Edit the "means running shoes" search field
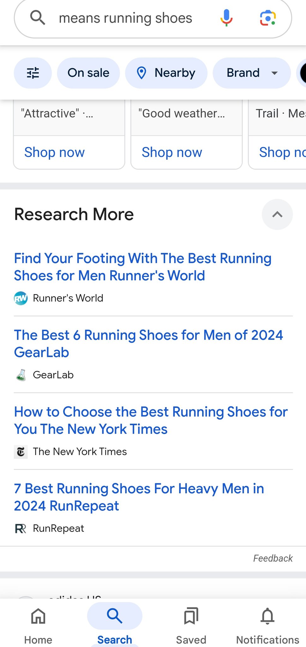This screenshot has width=306, height=647. 126,18
